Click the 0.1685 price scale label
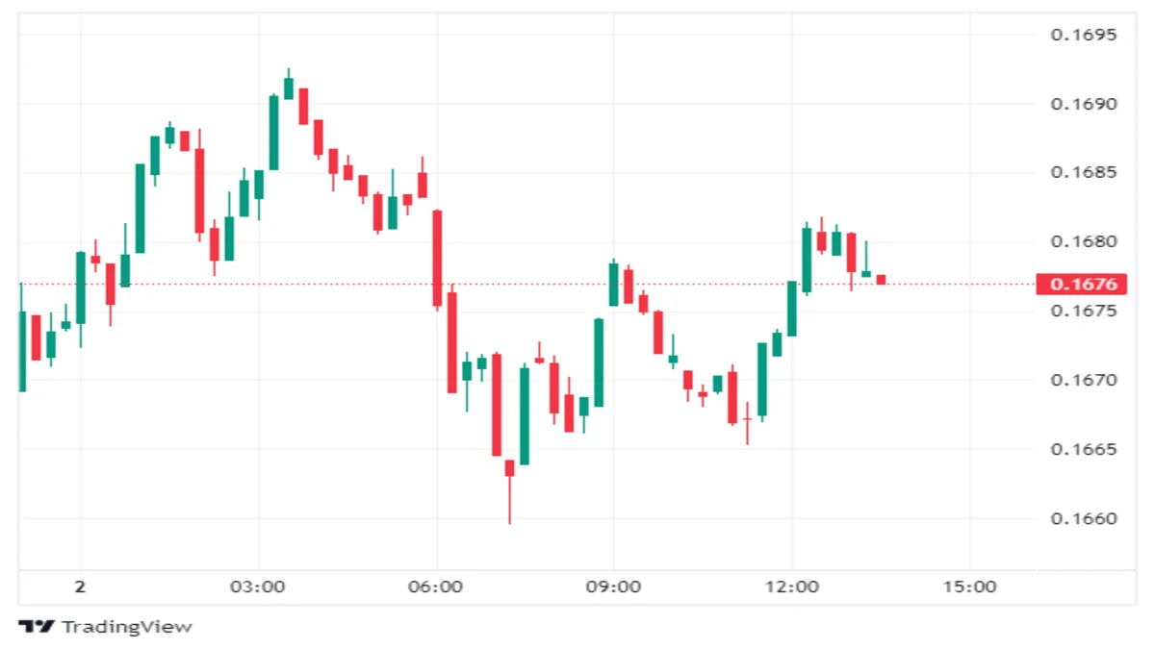The height and width of the screenshot is (649, 1155). [x=1084, y=173]
